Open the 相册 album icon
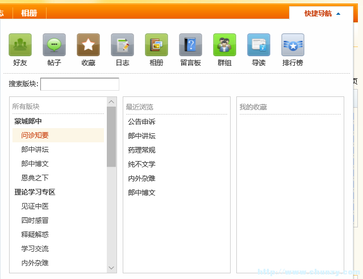The image size is (363, 279). pyautogui.click(x=156, y=45)
